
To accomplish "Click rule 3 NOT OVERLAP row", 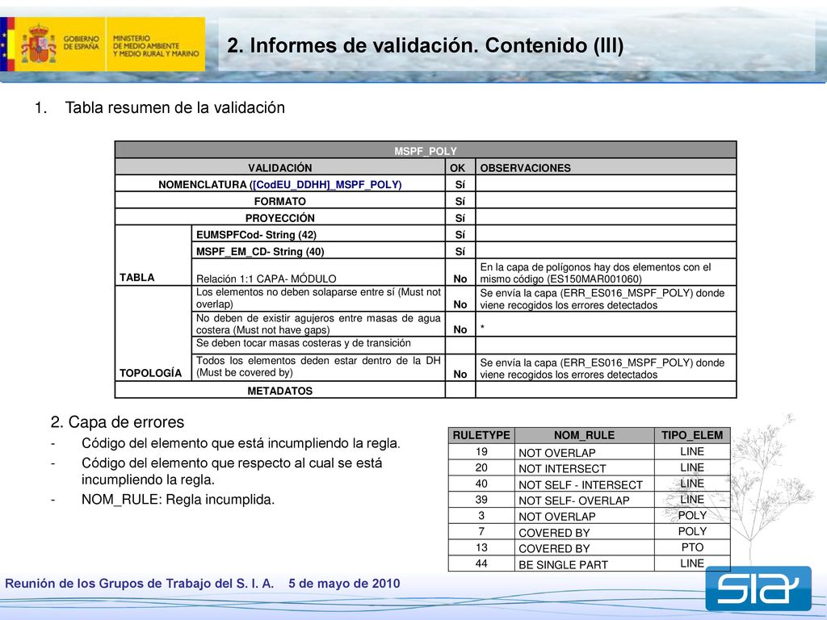I will point(589,516).
